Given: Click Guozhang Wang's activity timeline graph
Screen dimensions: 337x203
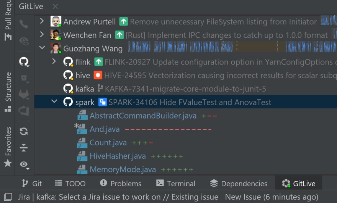Looking at the screenshot, I should coord(232,47).
